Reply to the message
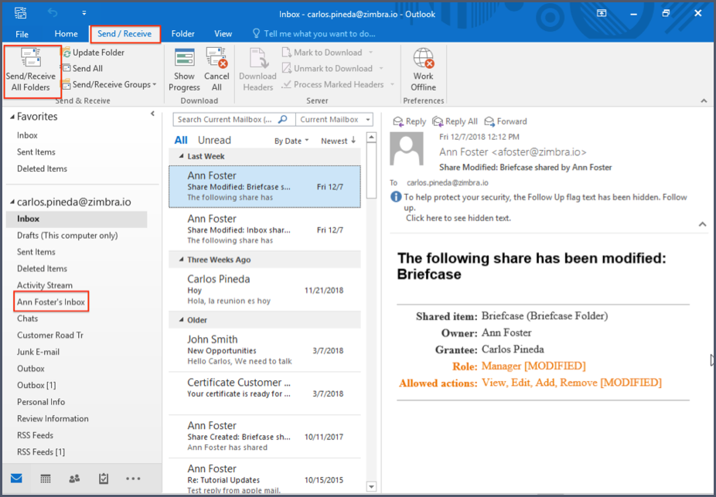Viewport: 716px width, 497px height. point(410,121)
